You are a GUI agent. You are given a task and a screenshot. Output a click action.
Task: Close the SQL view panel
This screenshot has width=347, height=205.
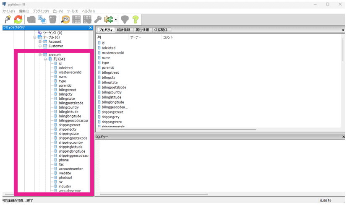pyautogui.click(x=344, y=137)
